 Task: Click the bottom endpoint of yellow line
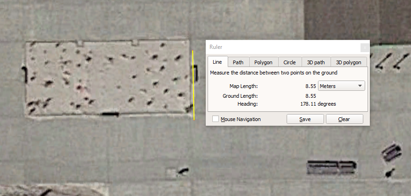coord(194,119)
